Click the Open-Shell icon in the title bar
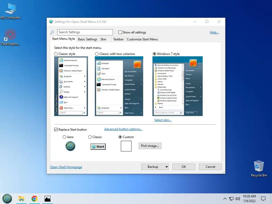This screenshot has height=204, width=272. [51, 22]
